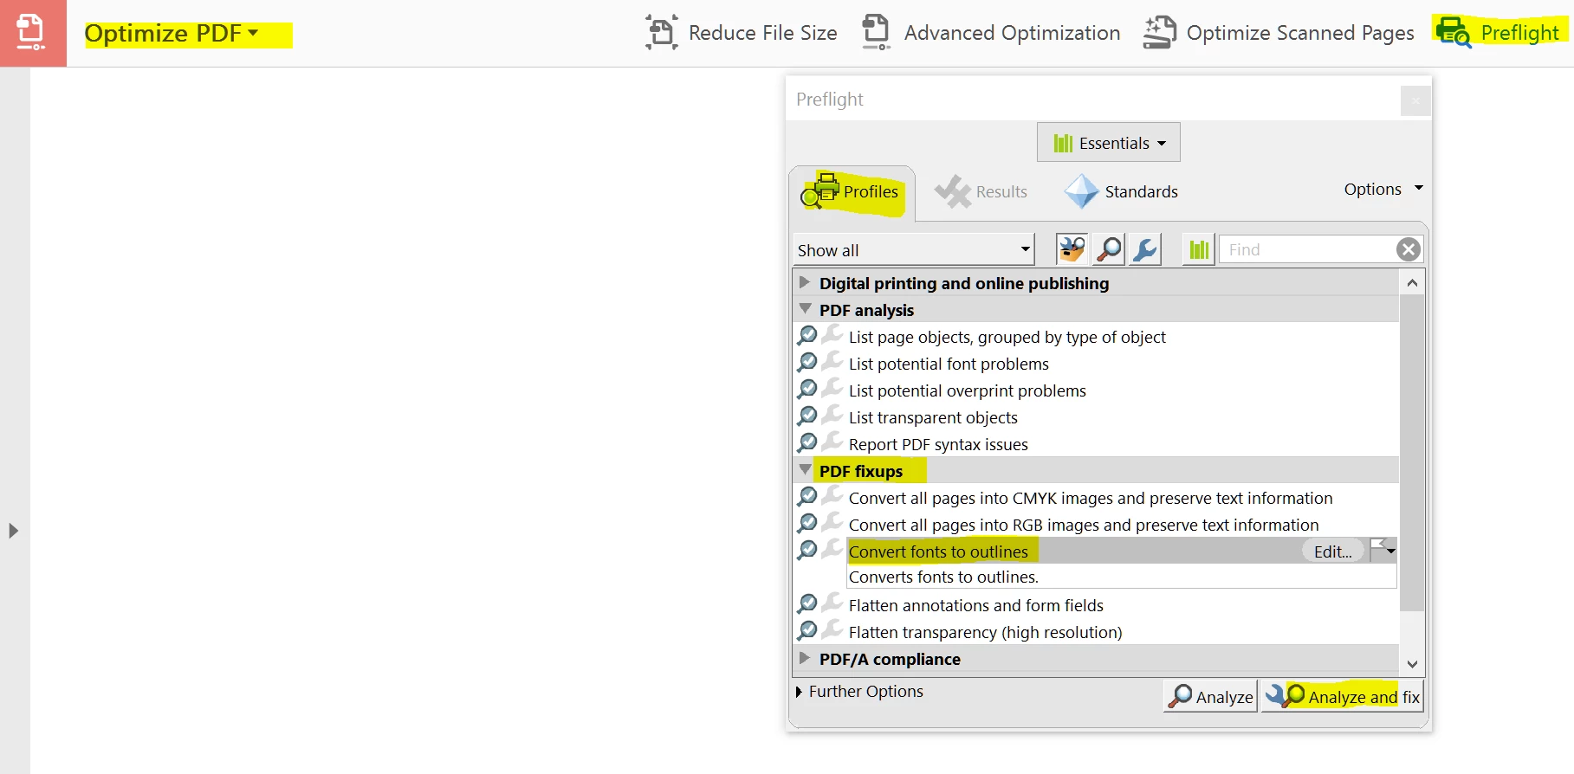The image size is (1574, 774).
Task: Expand left navigation pane arrow
Action: [13, 531]
